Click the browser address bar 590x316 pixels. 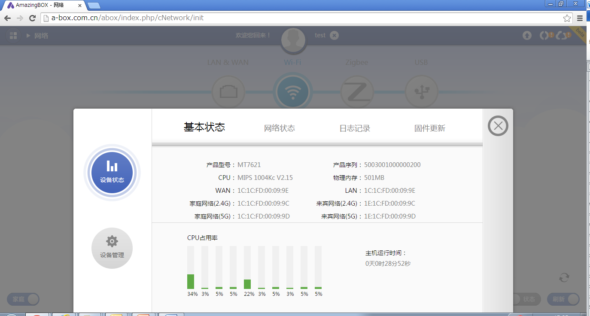tap(301, 18)
